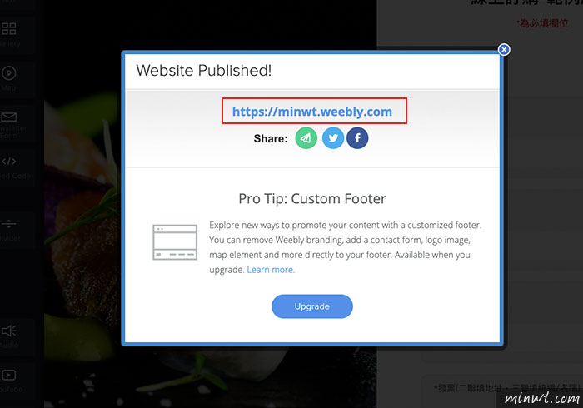Viewport: 583px width, 408px height.
Task: Click the blue Upgrade button
Action: tap(312, 306)
